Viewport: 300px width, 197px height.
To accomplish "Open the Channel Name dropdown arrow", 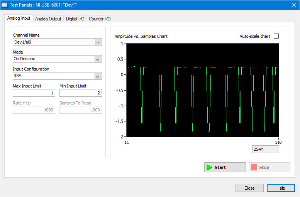I will point(98,42).
